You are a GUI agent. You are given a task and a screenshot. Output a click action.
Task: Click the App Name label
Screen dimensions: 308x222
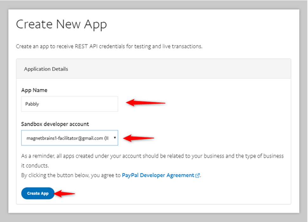34,90
